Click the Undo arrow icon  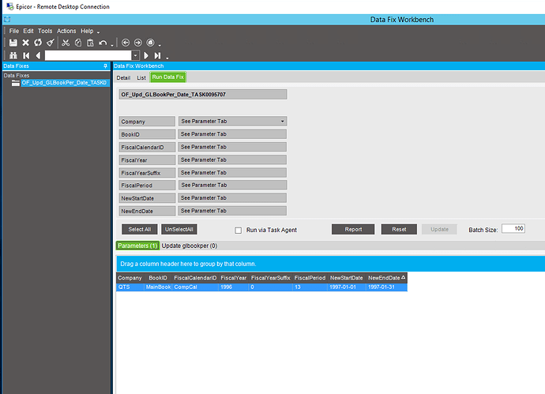point(103,43)
